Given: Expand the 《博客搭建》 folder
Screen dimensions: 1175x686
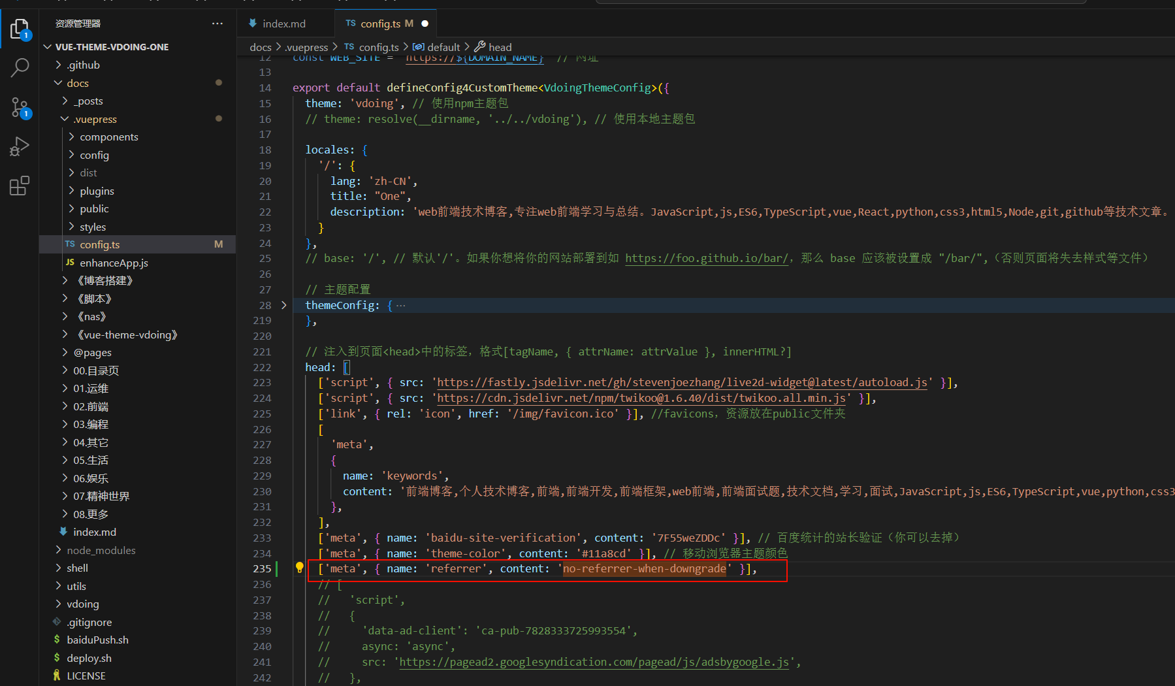Looking at the screenshot, I should click(65, 280).
